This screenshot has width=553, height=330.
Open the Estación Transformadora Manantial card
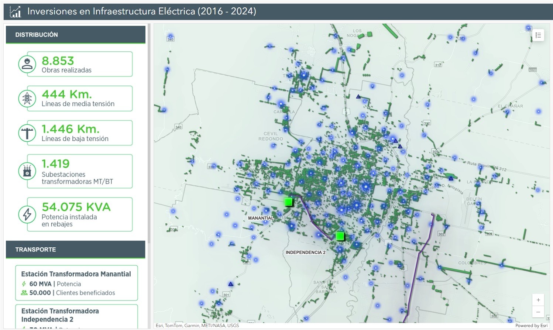(76, 283)
